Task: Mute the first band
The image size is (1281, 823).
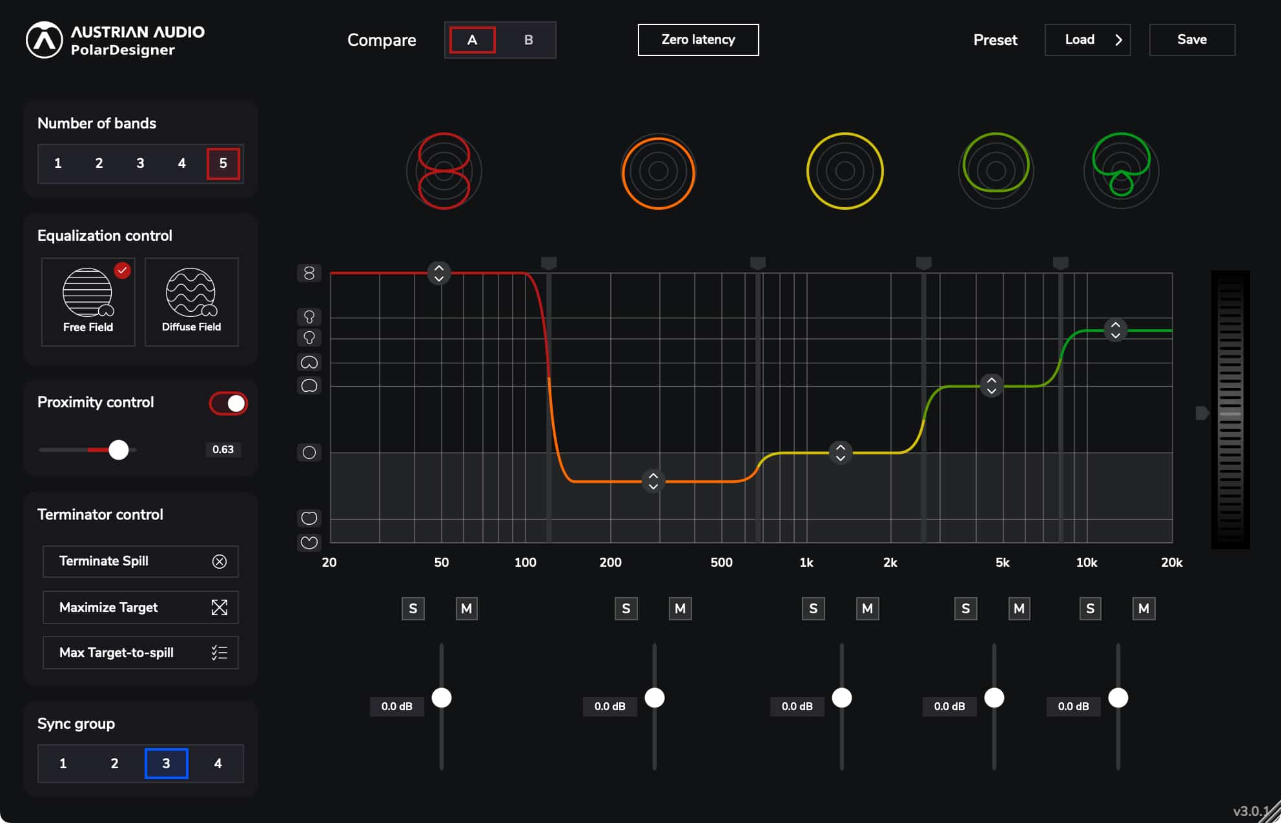Action: click(x=467, y=609)
